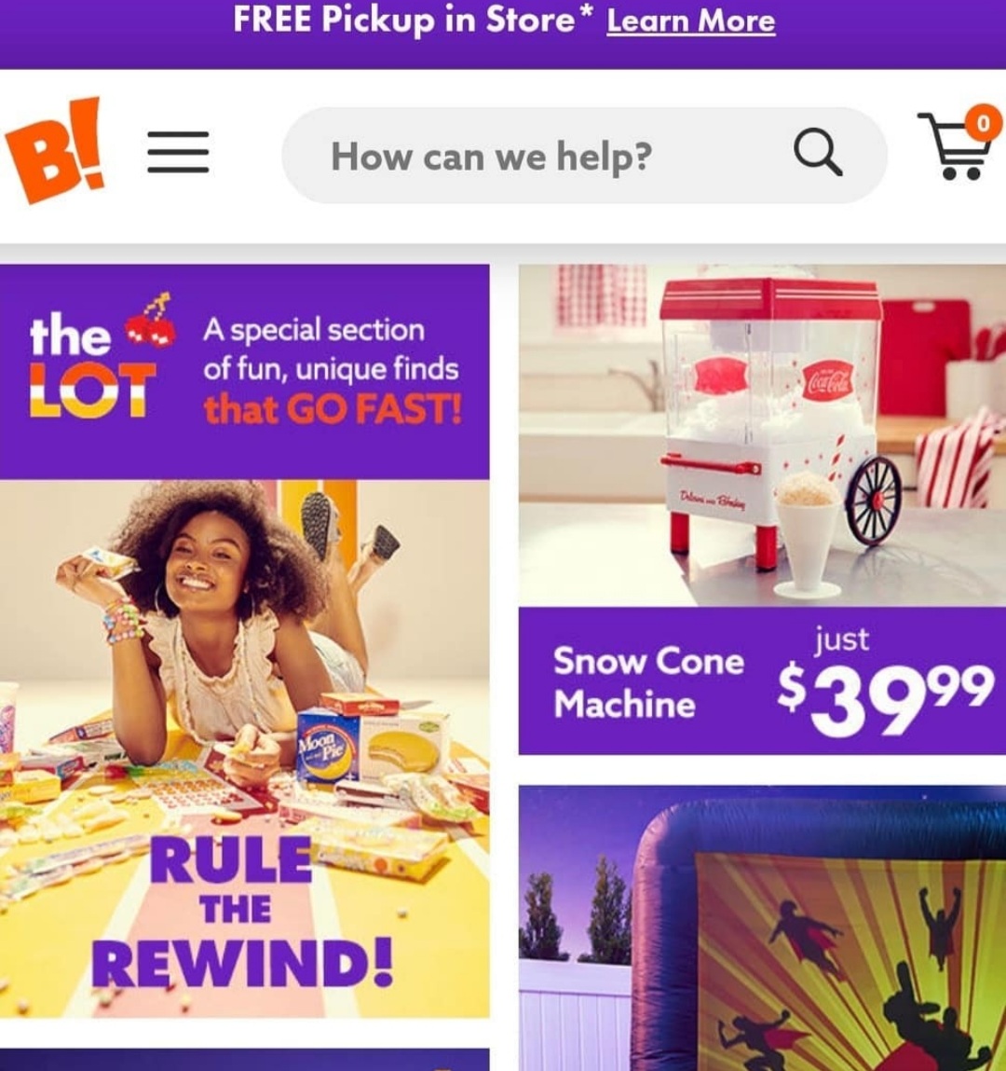Open the smiling woman with candy photo
The height and width of the screenshot is (1071, 1006).
click(244, 748)
